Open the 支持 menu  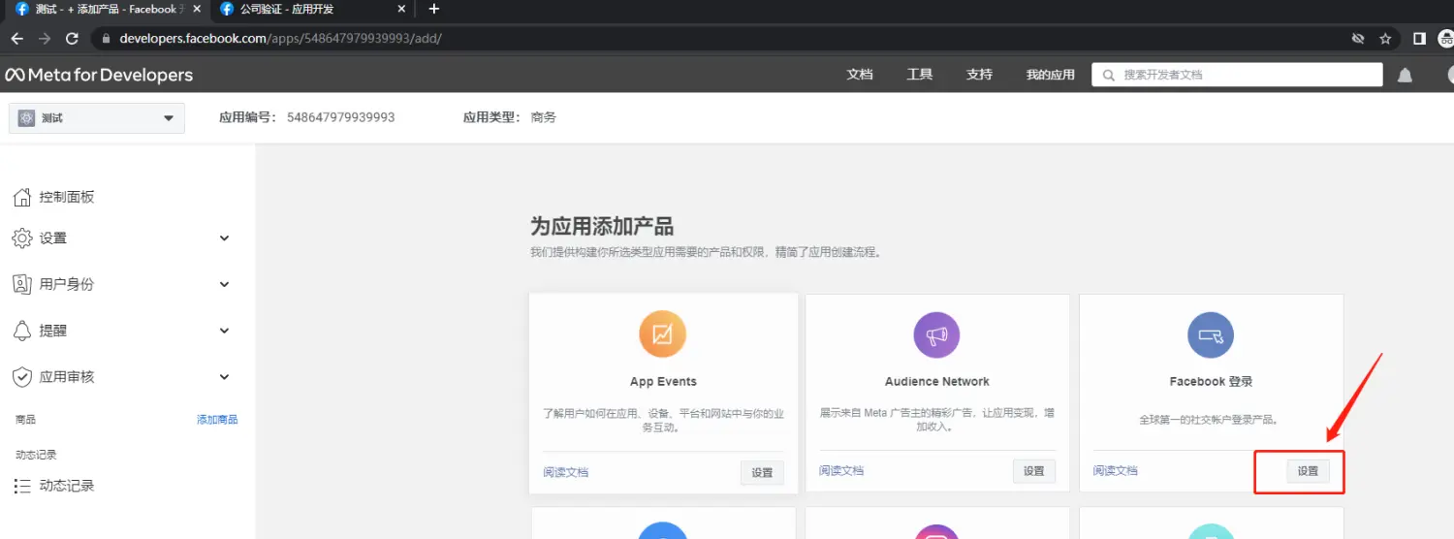coord(980,75)
